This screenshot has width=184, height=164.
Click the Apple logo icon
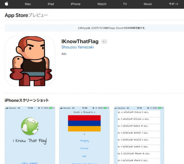[7, 4]
